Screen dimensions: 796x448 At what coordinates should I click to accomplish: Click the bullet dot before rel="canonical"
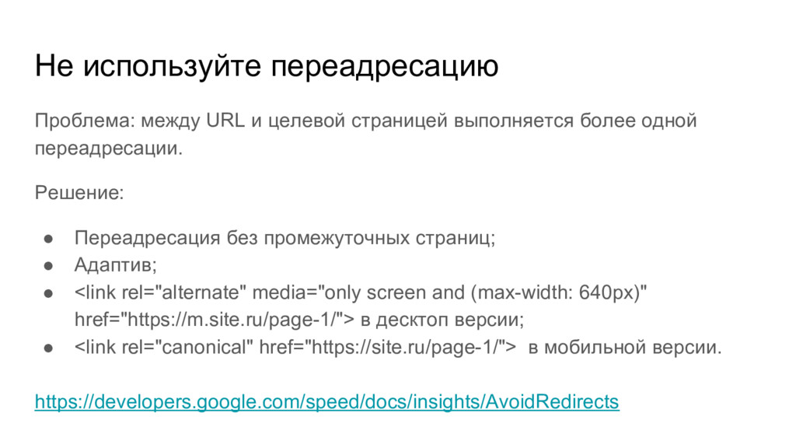pos(48,348)
